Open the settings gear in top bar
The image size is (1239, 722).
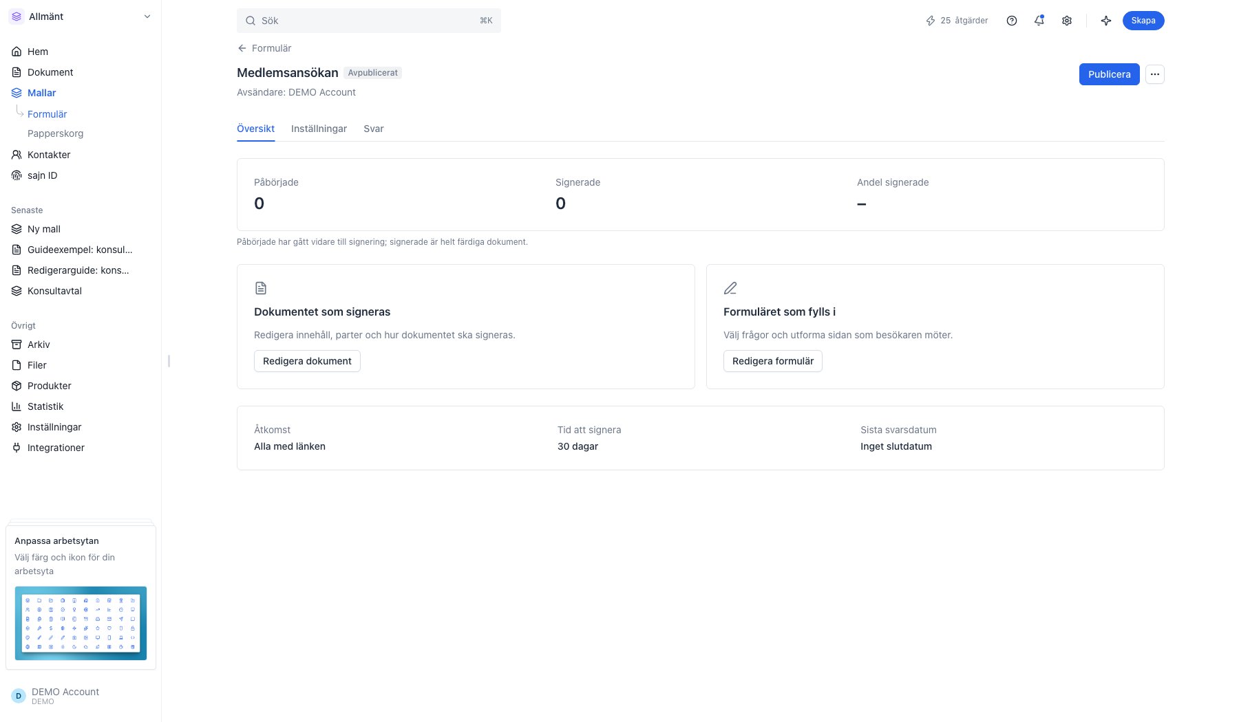pos(1067,21)
